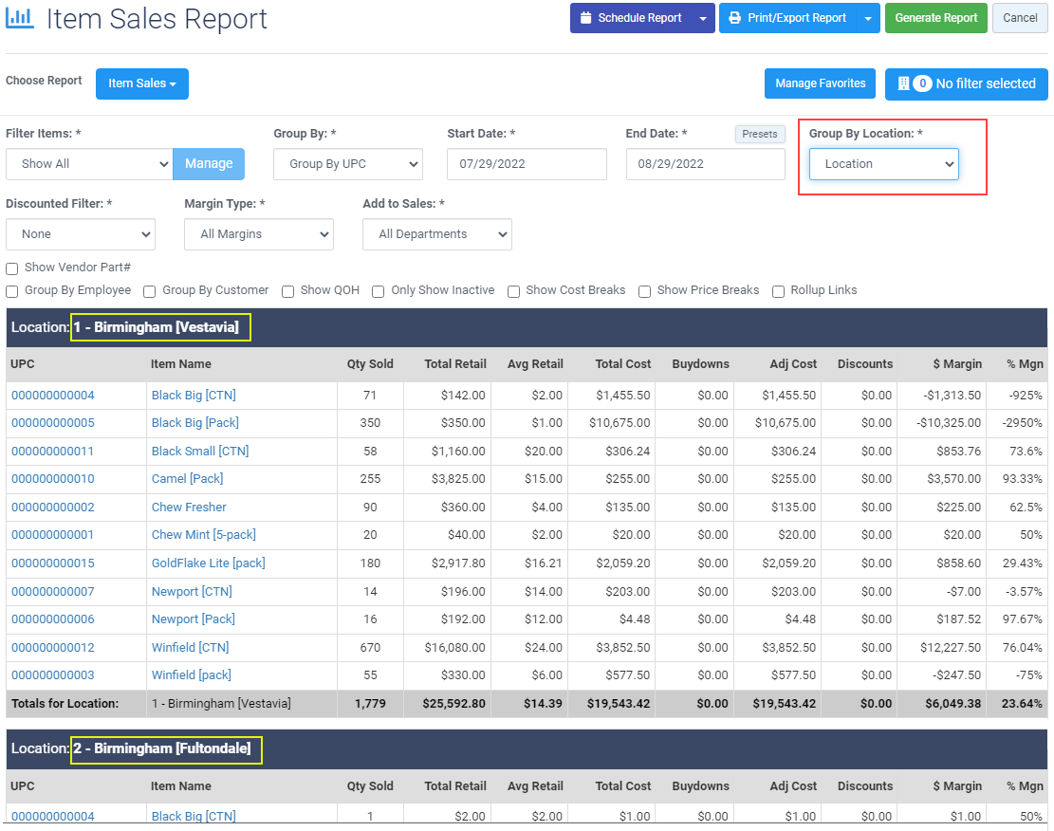Click the calendar icon in Schedule Report
This screenshot has height=831, width=1054.
coord(585,18)
